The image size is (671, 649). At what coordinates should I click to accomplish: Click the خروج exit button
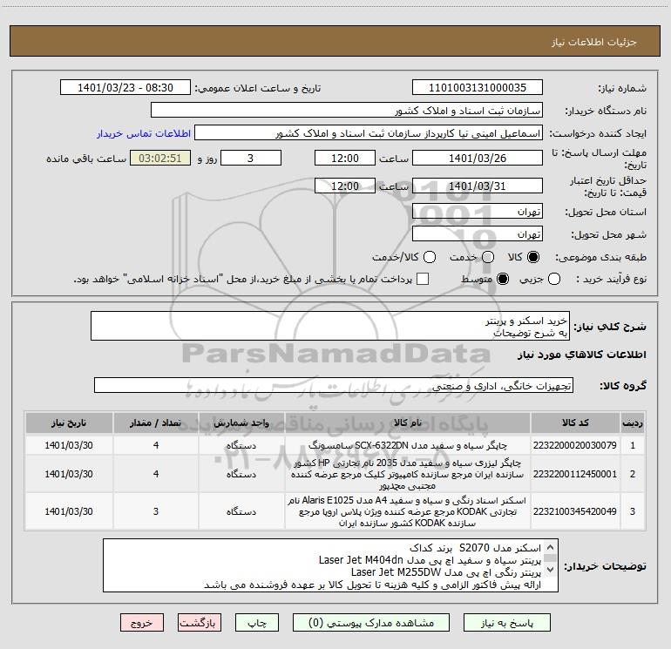[x=142, y=623]
